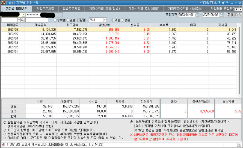Open the account number dropdown
The width and height of the screenshot is (243, 148).
(23, 15)
